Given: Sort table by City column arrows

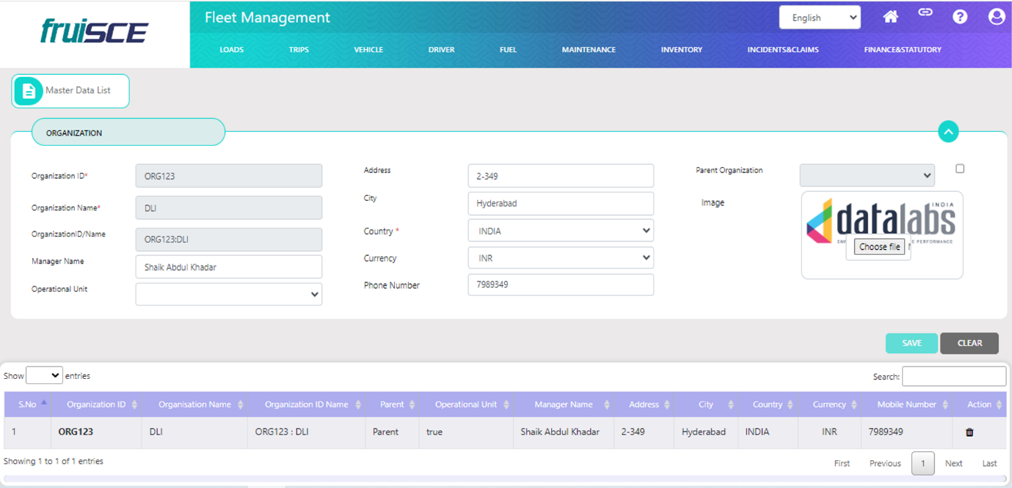Looking at the screenshot, I should click(730, 405).
